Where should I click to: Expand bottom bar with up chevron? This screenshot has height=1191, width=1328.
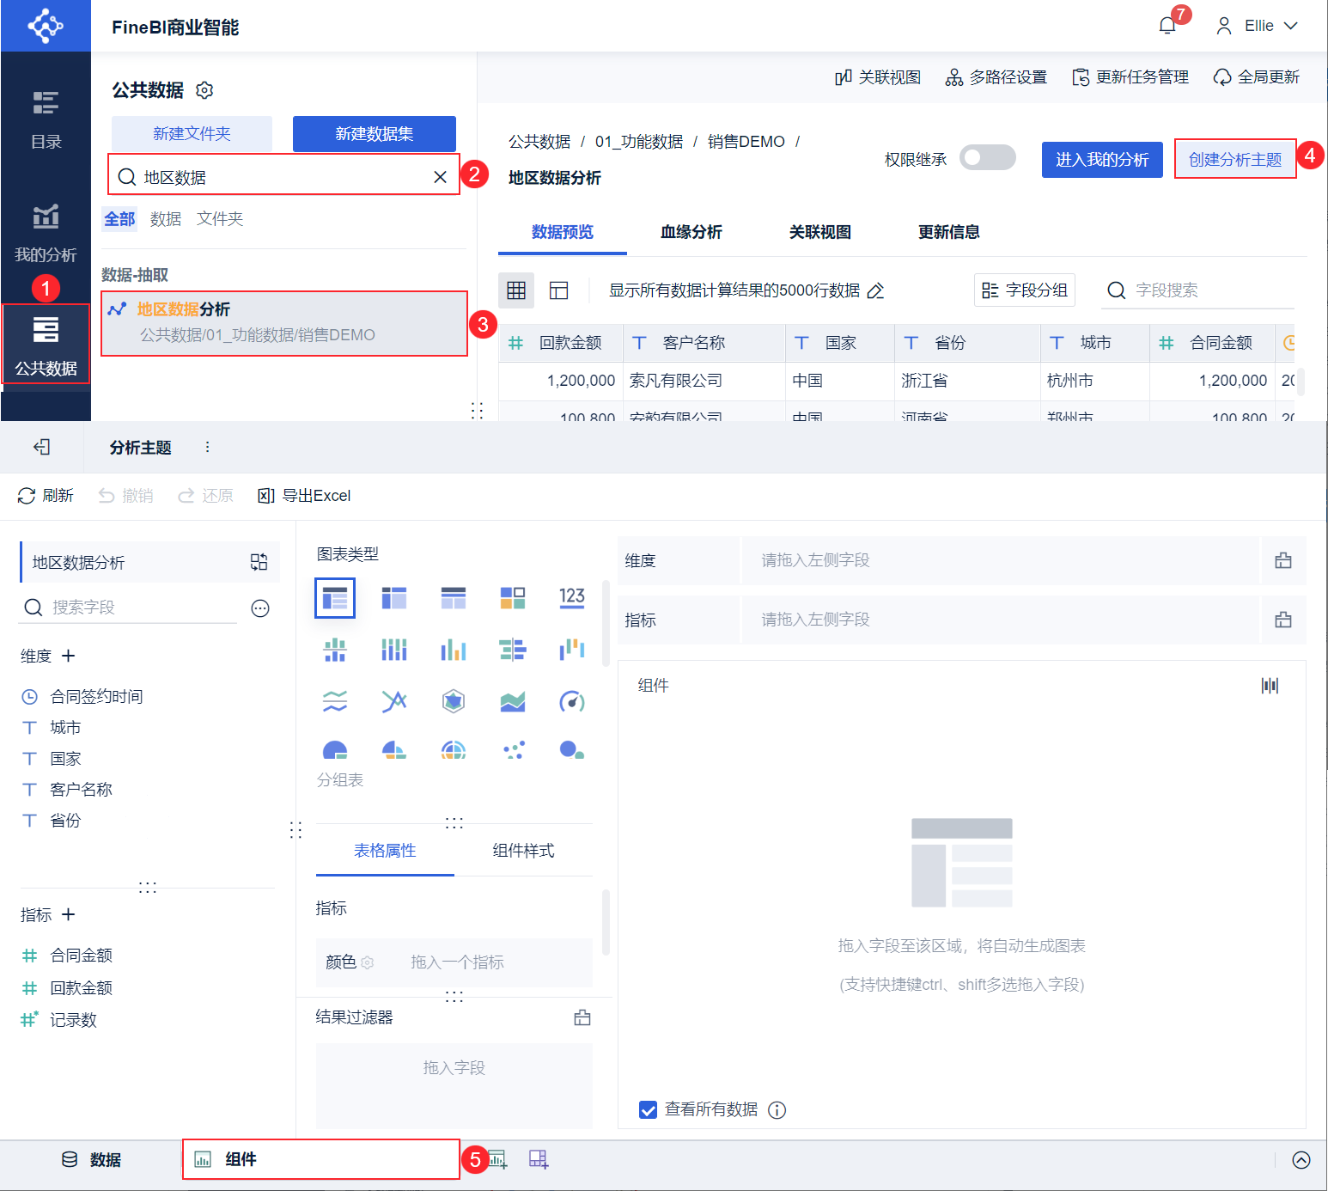click(1301, 1160)
